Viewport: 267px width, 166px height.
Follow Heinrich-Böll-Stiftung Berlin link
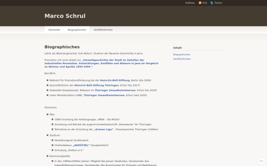(x=115, y=80)
